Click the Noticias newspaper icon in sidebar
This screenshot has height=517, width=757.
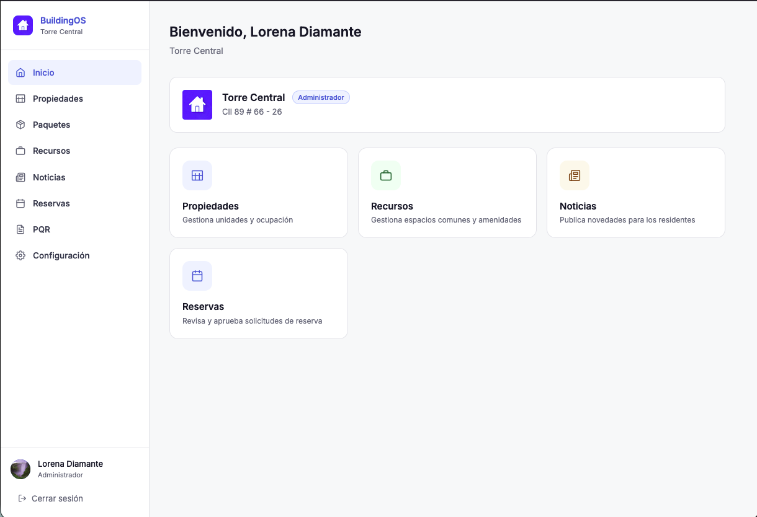pyautogui.click(x=20, y=177)
